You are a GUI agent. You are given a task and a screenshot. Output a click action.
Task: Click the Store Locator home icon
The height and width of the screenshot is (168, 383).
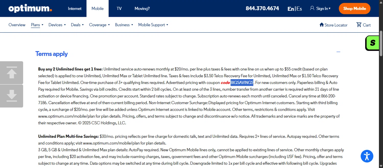(x=321, y=25)
